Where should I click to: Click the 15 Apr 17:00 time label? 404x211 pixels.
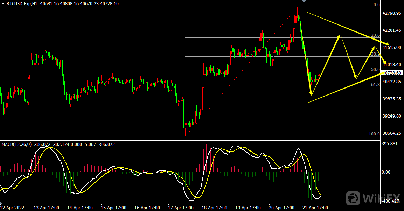[x=113, y=208]
